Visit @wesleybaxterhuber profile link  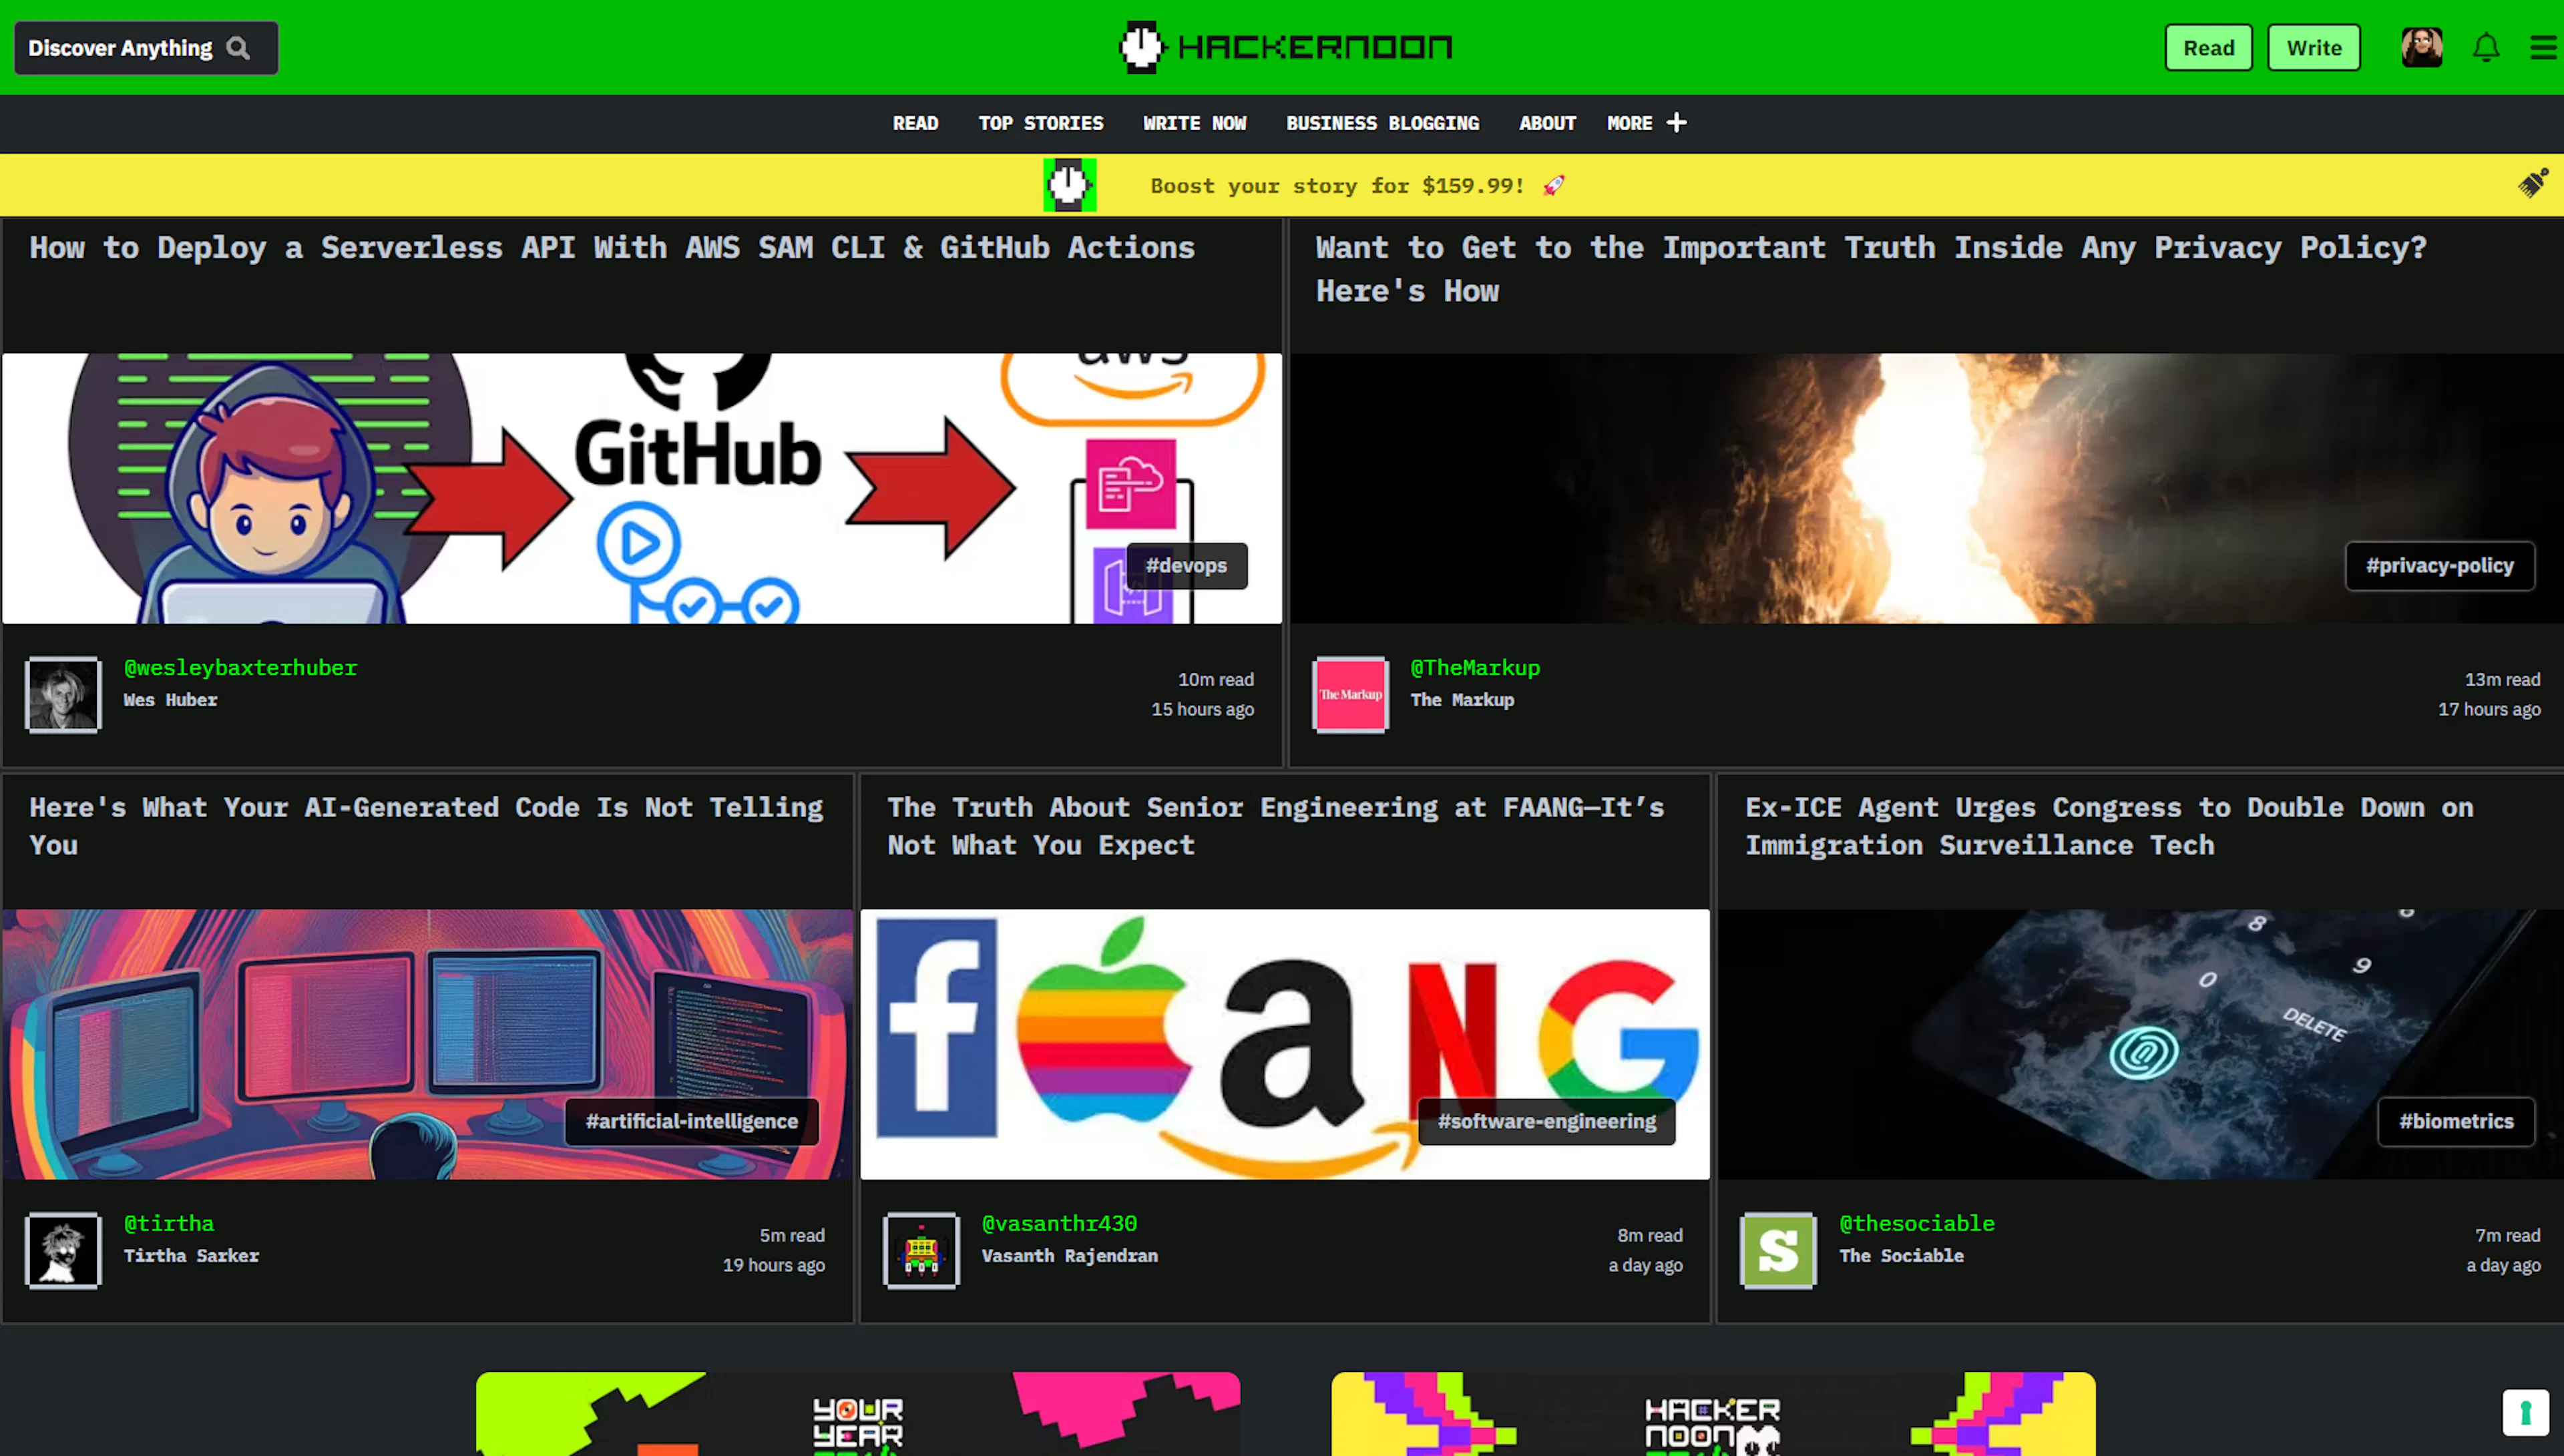coord(240,668)
